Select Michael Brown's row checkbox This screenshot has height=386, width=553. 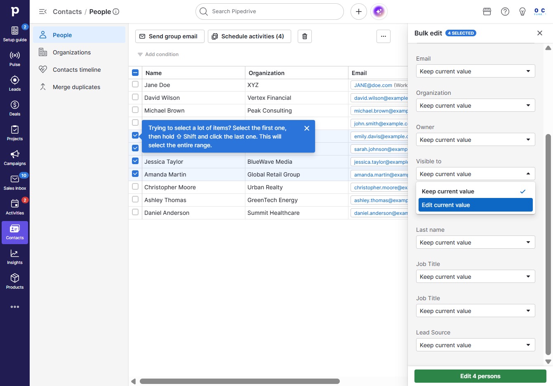(135, 110)
